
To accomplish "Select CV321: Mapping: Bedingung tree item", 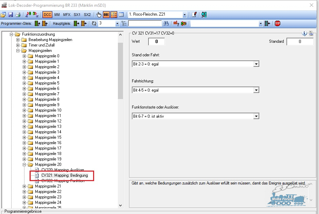I will pyautogui.click(x=65, y=175).
